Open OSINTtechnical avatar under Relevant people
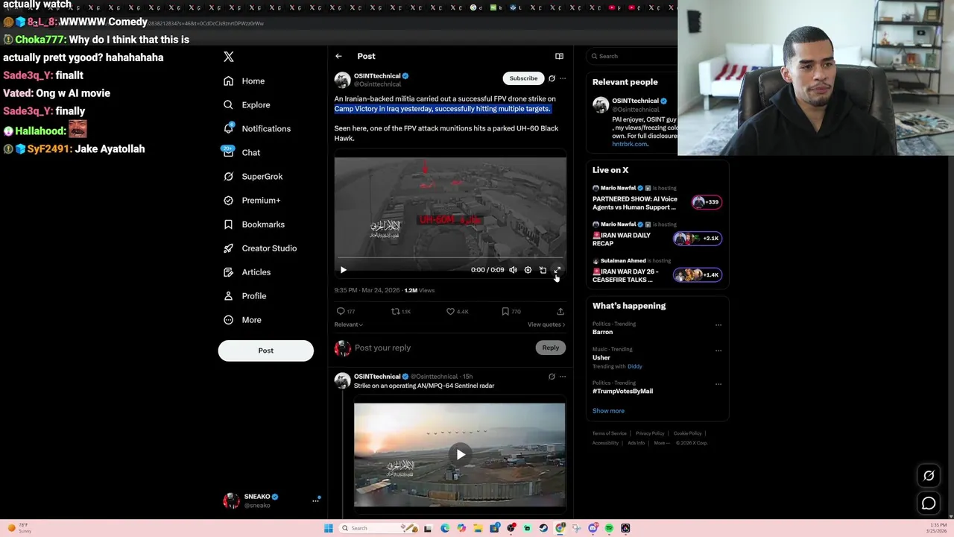This screenshot has width=954, height=537. [601, 105]
